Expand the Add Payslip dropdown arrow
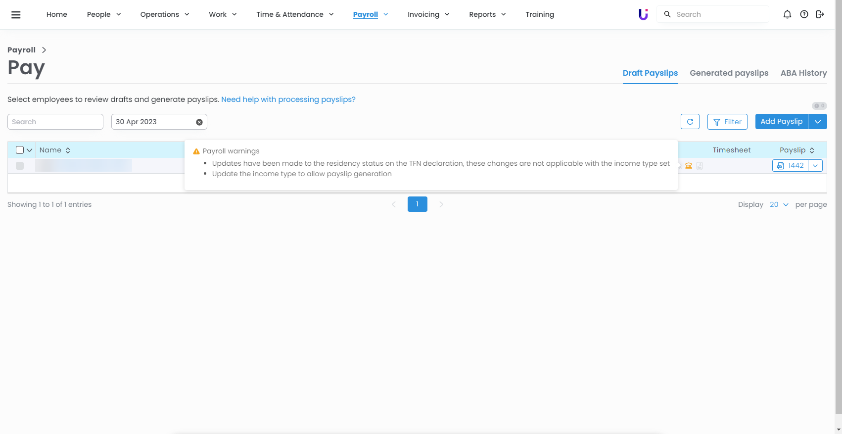 click(817, 122)
